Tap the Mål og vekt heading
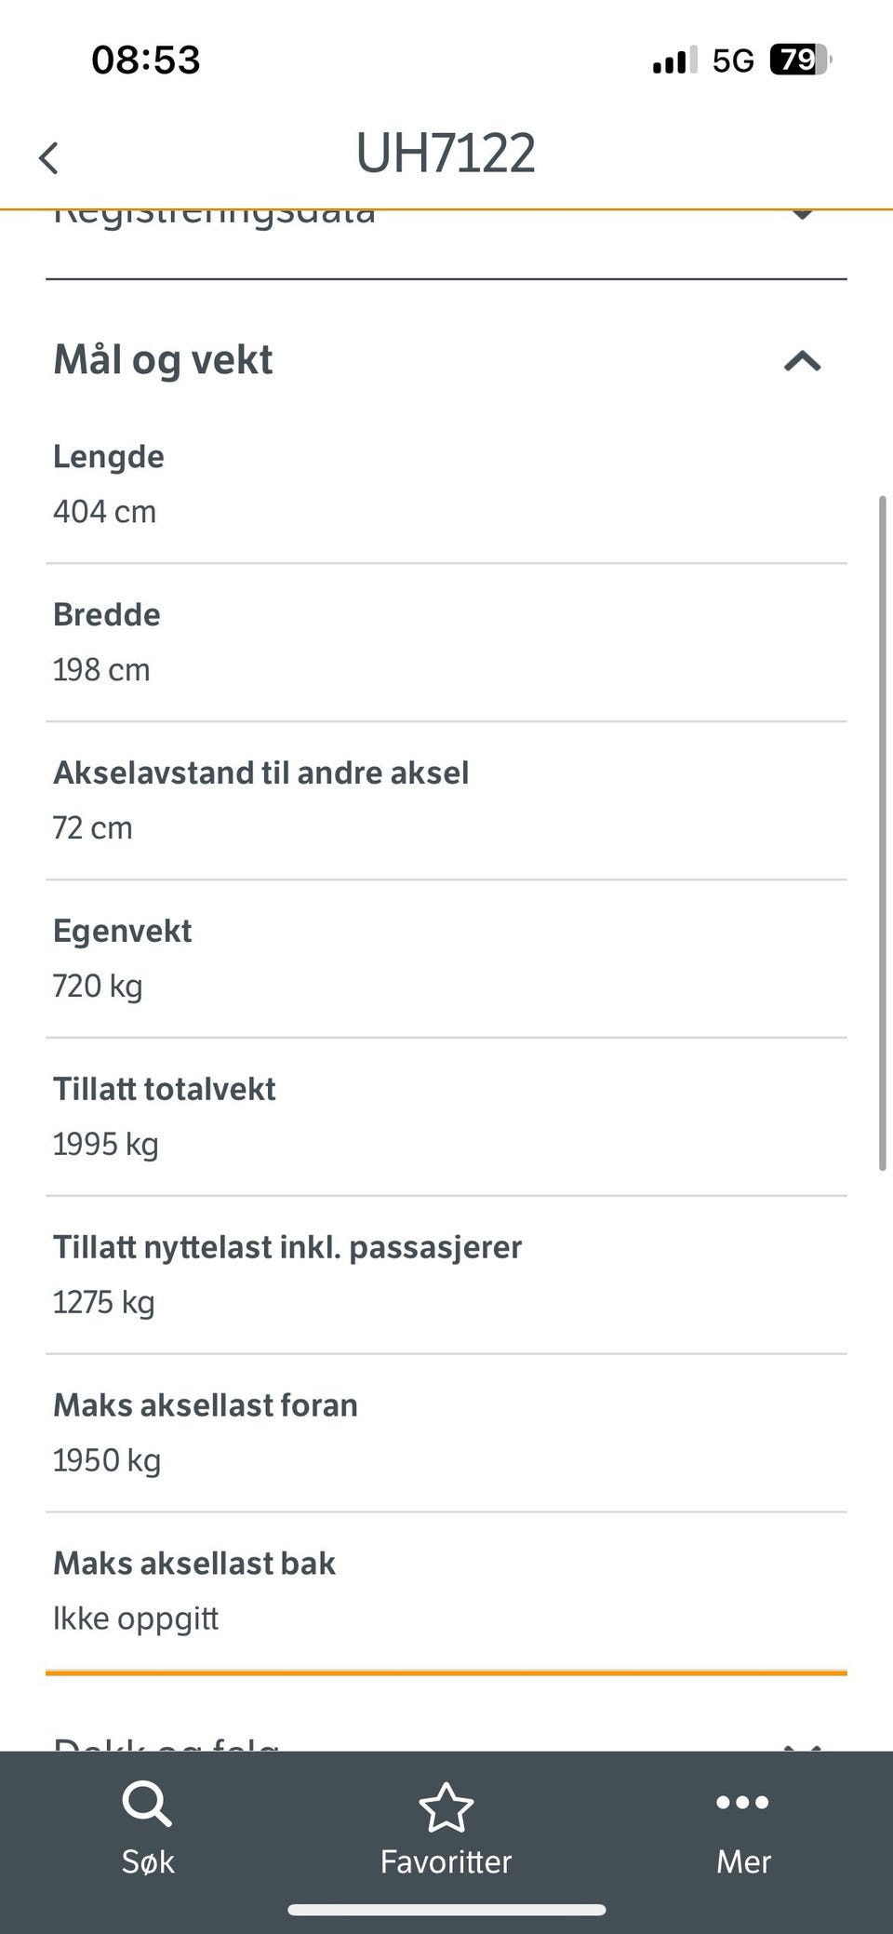 (x=163, y=360)
